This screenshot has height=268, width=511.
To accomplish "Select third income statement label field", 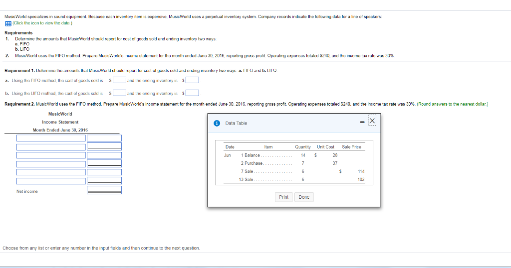I will click(x=51, y=155).
